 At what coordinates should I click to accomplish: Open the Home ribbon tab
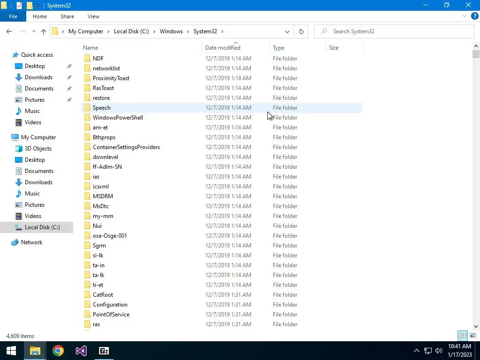pyautogui.click(x=40, y=16)
